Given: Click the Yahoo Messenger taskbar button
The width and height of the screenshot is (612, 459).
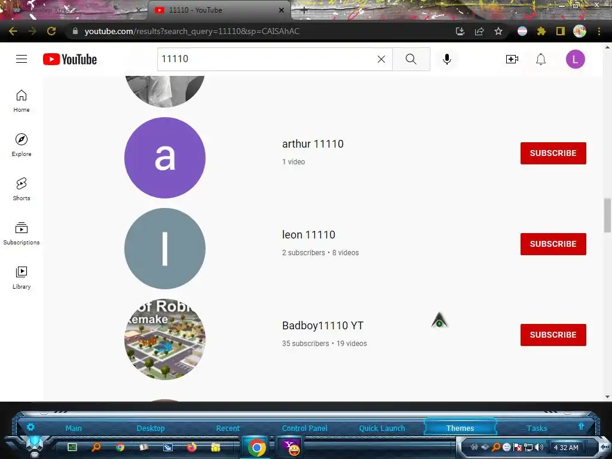Looking at the screenshot, I should click(290, 447).
